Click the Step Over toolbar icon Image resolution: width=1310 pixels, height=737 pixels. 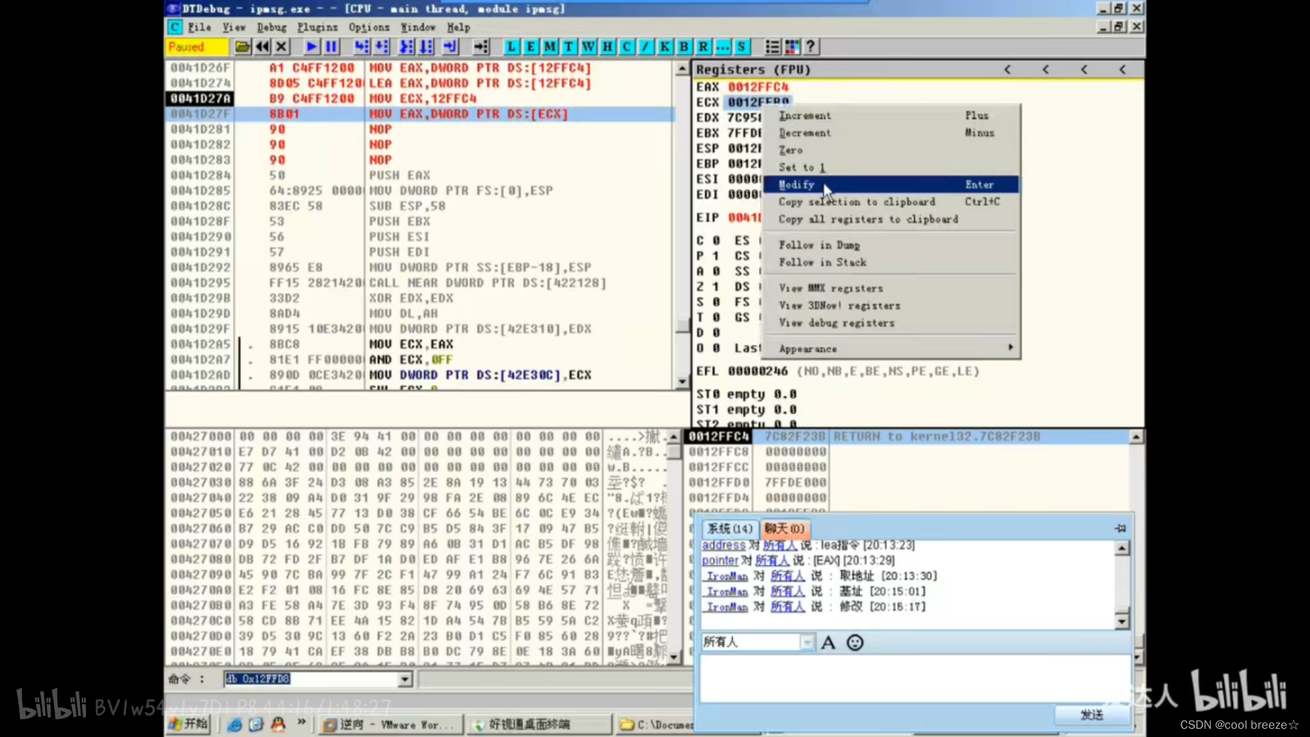[x=382, y=47]
